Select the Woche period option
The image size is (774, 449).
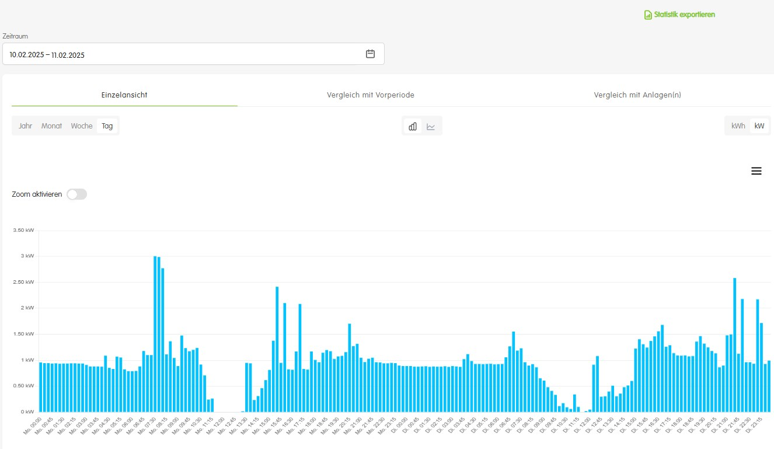(82, 126)
